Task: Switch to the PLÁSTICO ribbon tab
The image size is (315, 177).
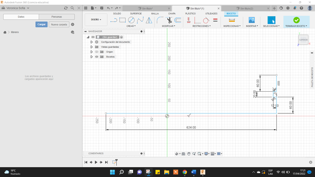Action: click(x=190, y=14)
